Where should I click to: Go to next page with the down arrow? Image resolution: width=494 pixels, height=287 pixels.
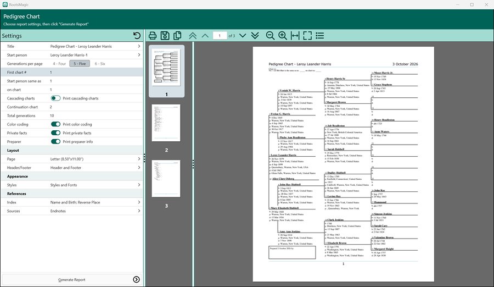[x=243, y=36]
